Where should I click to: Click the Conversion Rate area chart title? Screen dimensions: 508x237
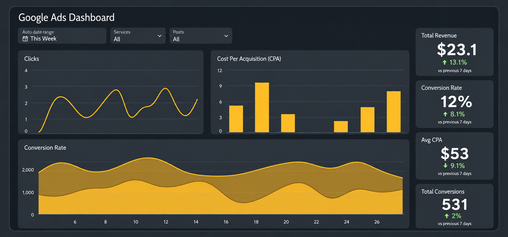click(x=45, y=148)
